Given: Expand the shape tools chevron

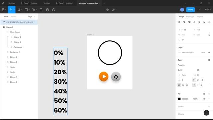Looking at the screenshot, I should pyautogui.click(x=29, y=10).
